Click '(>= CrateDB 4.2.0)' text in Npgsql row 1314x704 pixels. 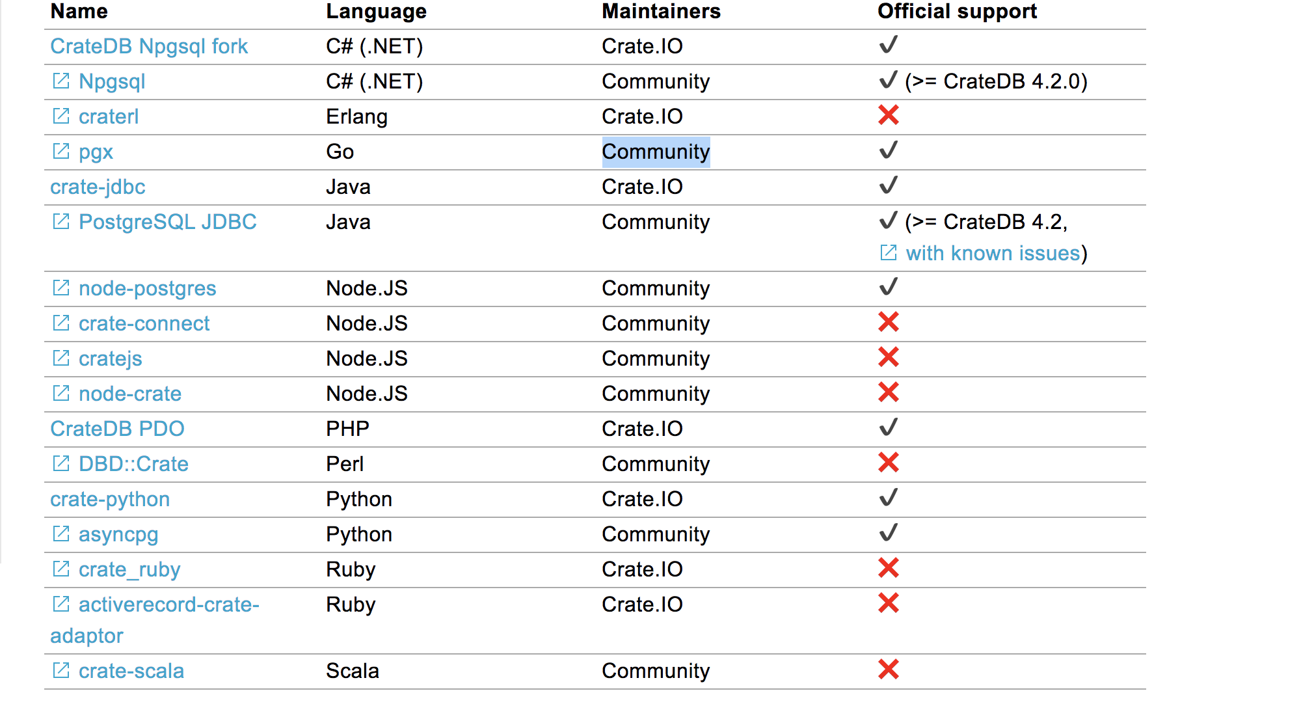tap(996, 82)
